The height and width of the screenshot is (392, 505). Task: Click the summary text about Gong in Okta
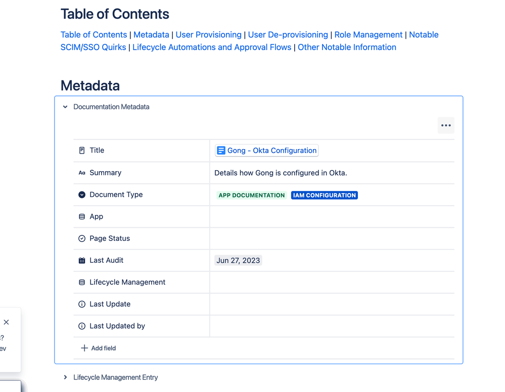pyautogui.click(x=281, y=173)
